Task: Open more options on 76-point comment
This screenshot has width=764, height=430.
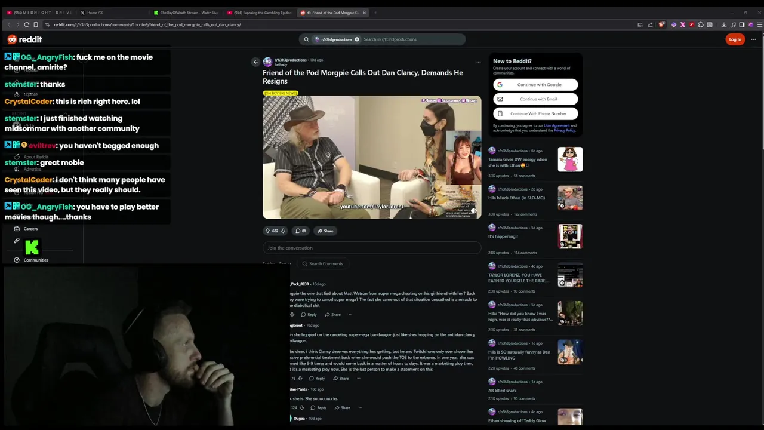Action: [x=358, y=378]
